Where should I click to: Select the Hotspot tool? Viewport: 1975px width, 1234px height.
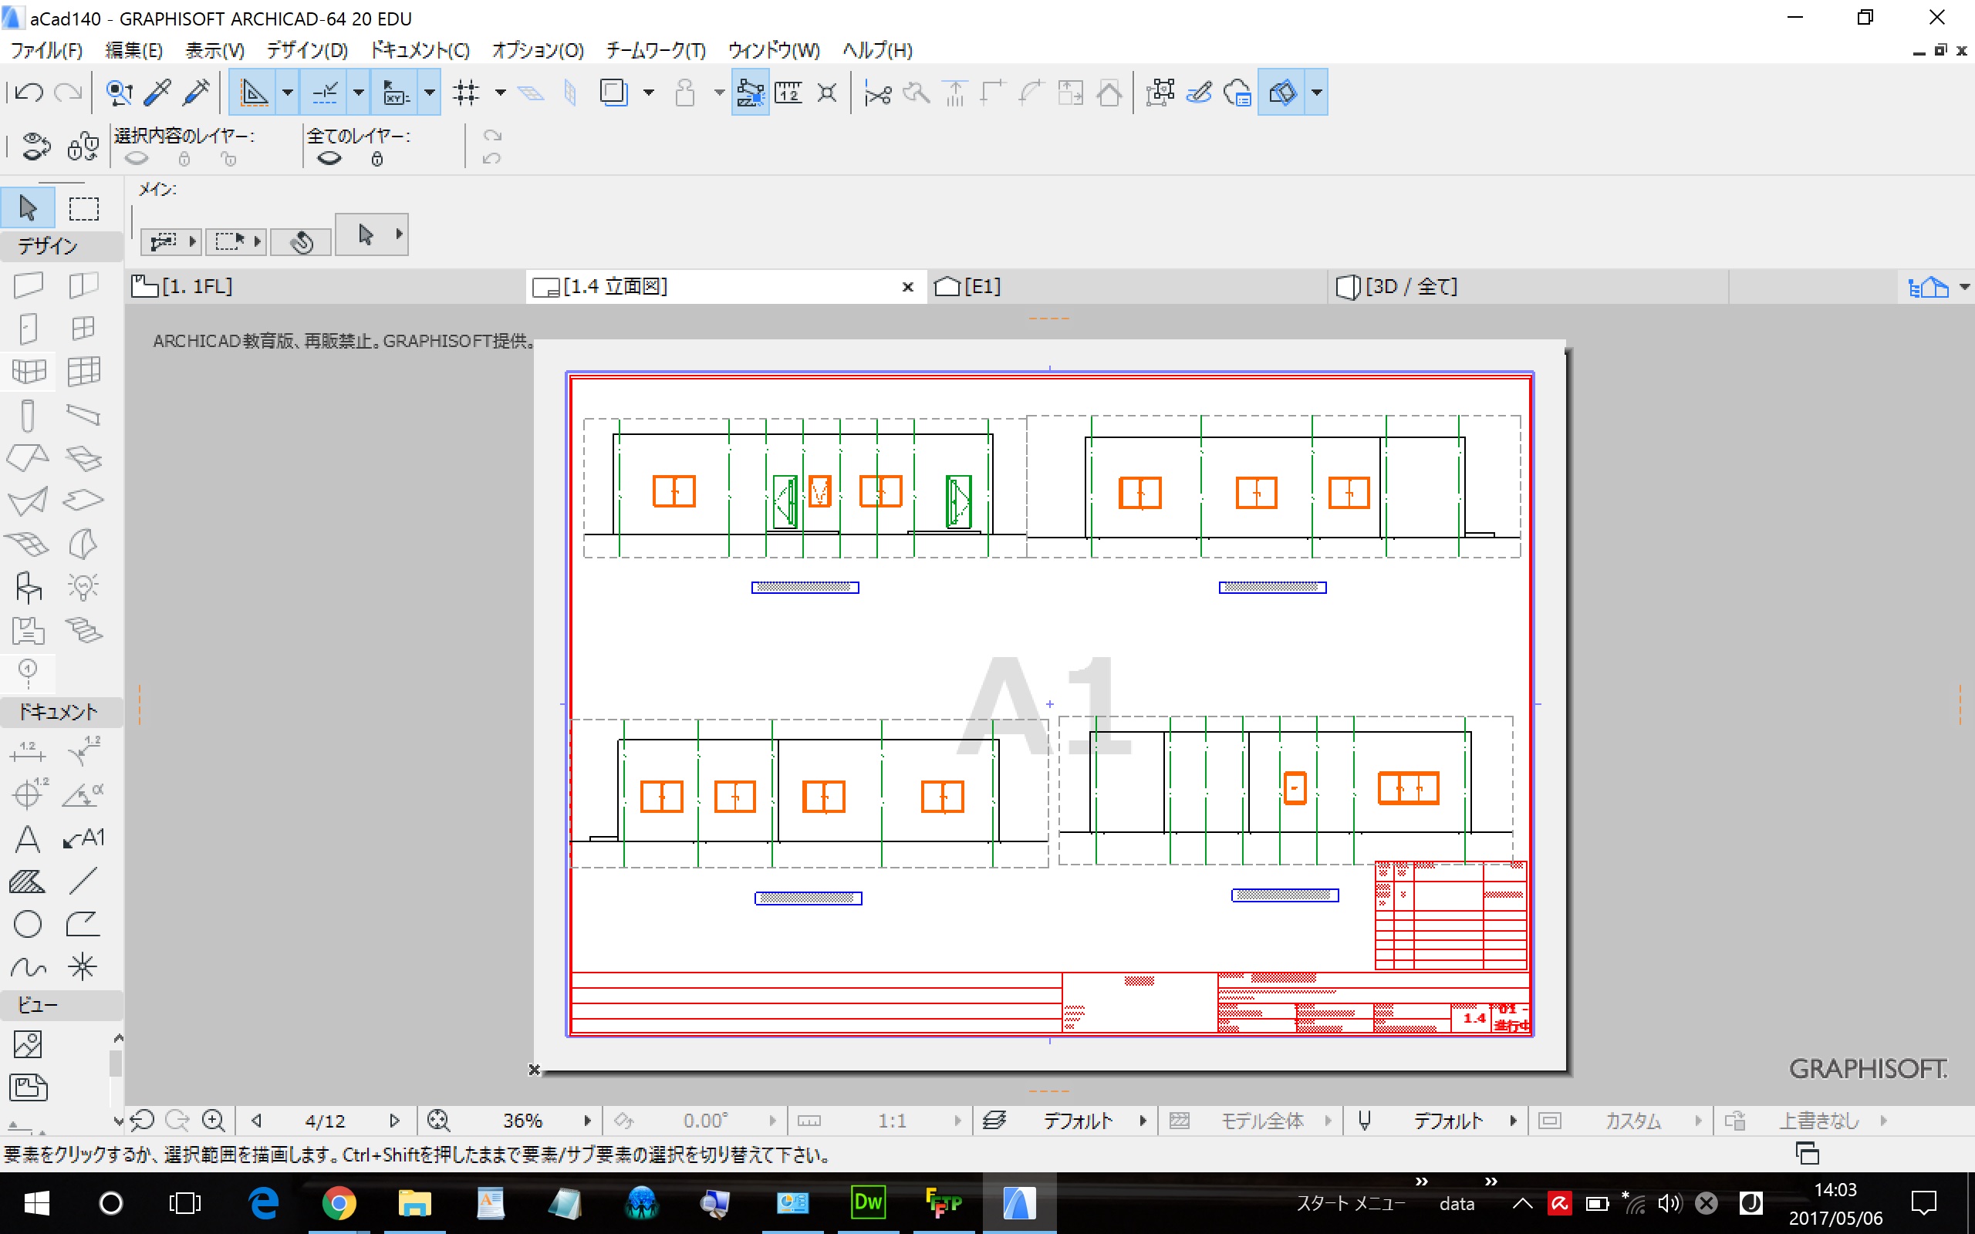[x=83, y=968]
